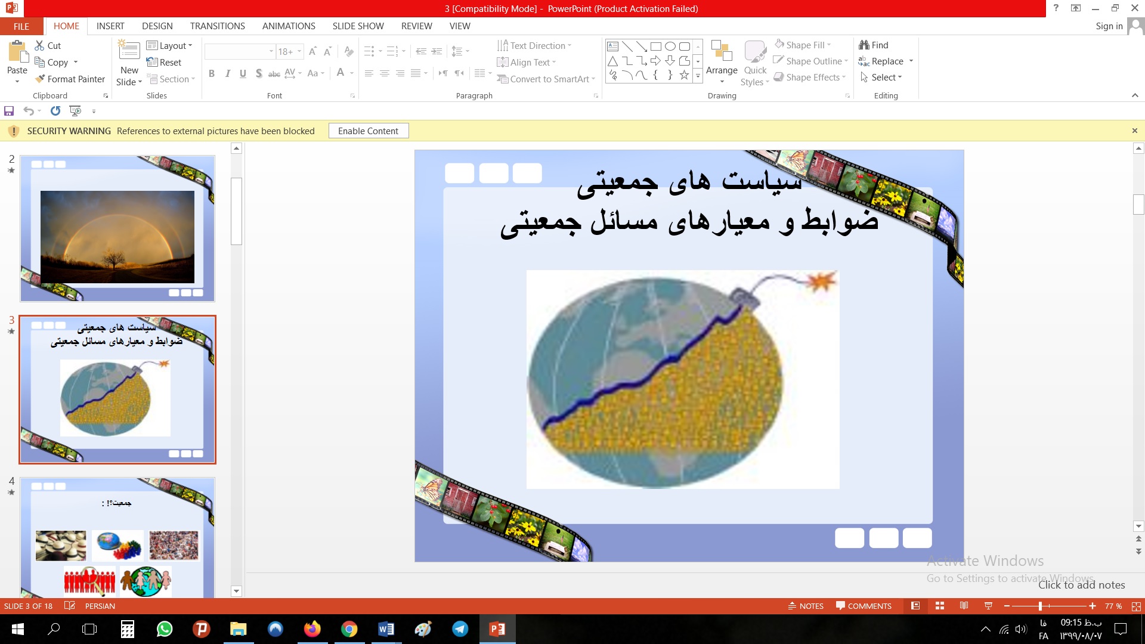Open Telegram from the taskbar
This screenshot has width=1145, height=644.
pos(460,629)
